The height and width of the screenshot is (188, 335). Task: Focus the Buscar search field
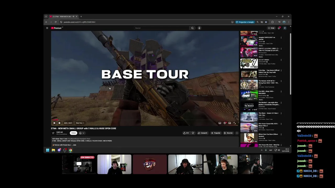point(161,28)
